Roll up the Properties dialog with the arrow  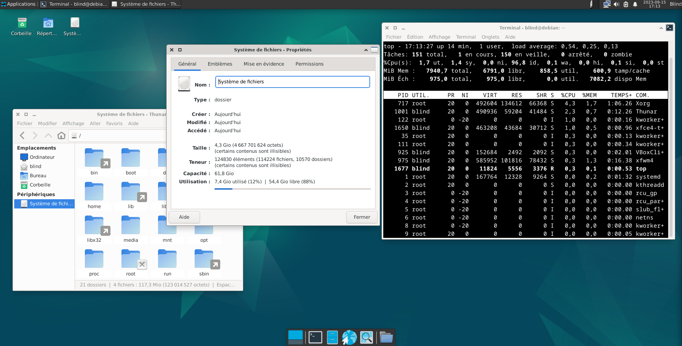click(x=366, y=50)
